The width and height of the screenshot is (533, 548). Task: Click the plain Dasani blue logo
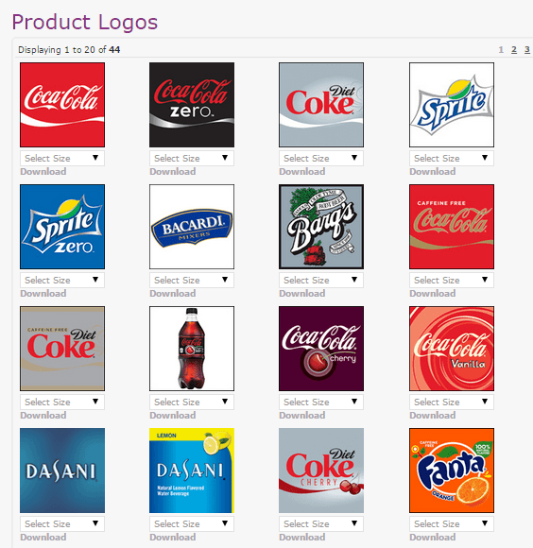click(62, 471)
